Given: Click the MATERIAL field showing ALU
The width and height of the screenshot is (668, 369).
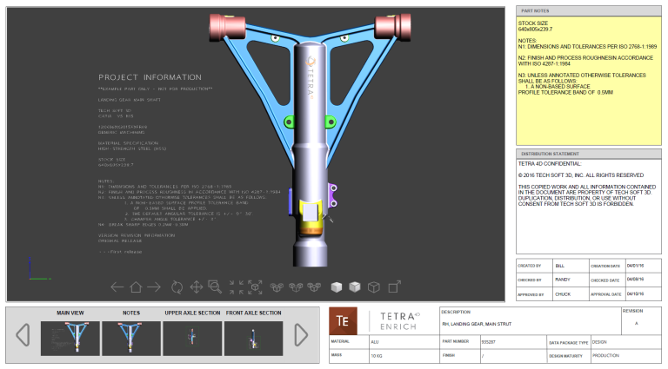Looking at the screenshot, I should [404, 342].
